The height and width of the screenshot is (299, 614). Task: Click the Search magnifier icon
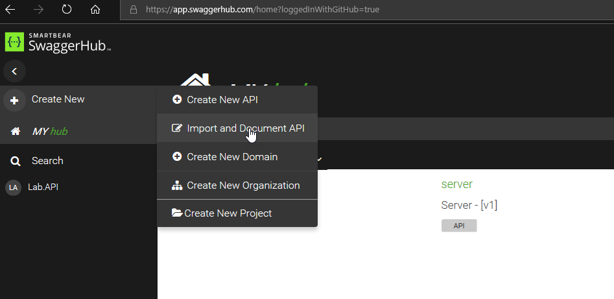click(16, 161)
